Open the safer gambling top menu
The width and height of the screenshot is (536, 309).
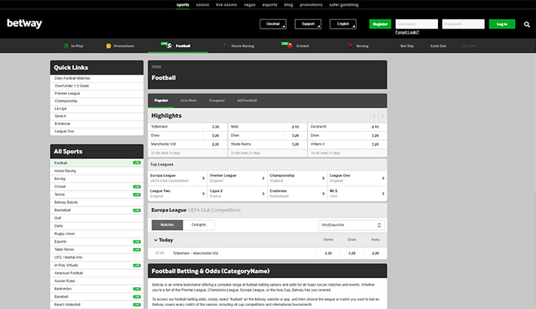click(x=343, y=5)
